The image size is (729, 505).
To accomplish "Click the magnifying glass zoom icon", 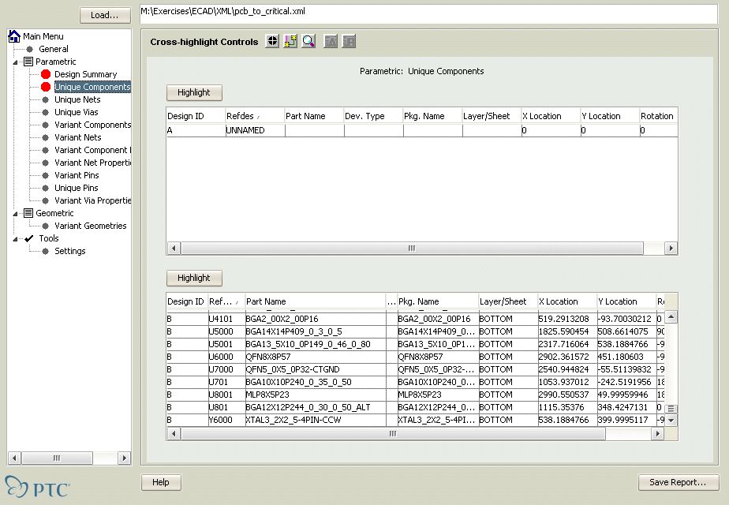I will (x=308, y=41).
